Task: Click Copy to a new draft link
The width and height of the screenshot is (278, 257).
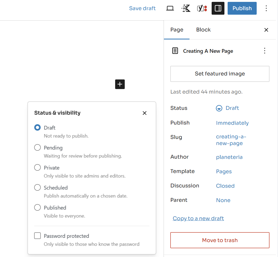Action: pos(198,218)
